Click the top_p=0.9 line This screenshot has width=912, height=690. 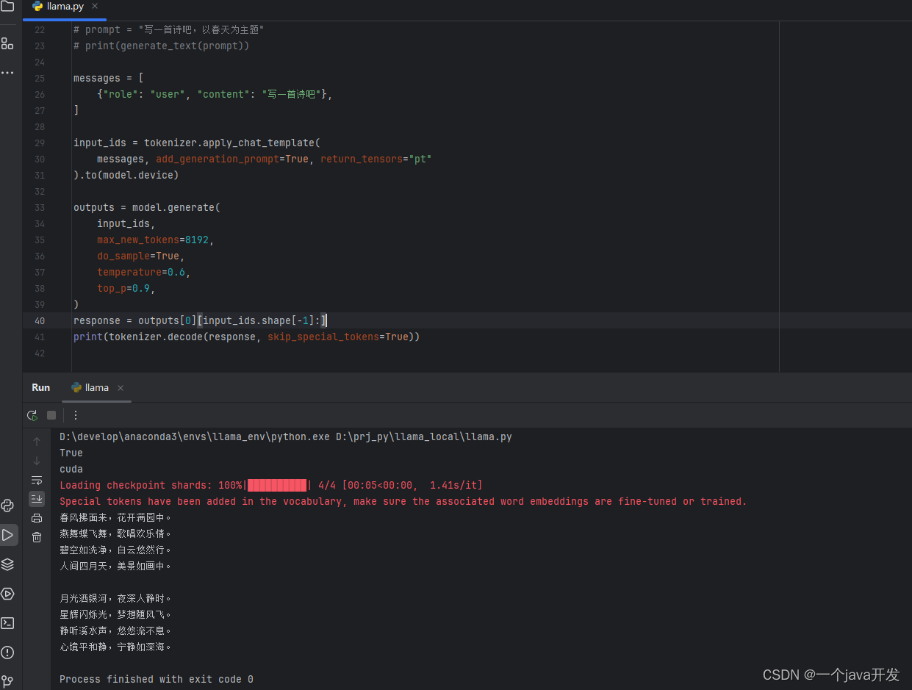126,288
